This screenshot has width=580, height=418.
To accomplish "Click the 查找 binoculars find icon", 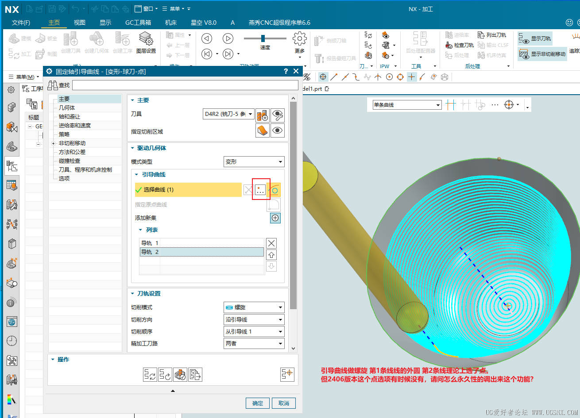I will 53,85.
